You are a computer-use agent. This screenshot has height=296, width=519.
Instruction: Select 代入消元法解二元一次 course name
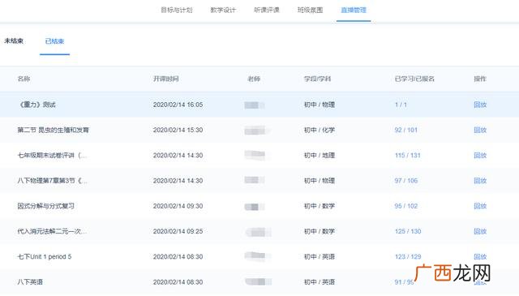52,231
